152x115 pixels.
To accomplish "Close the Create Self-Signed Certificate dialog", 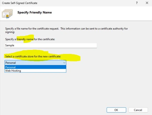I will 147,3.
